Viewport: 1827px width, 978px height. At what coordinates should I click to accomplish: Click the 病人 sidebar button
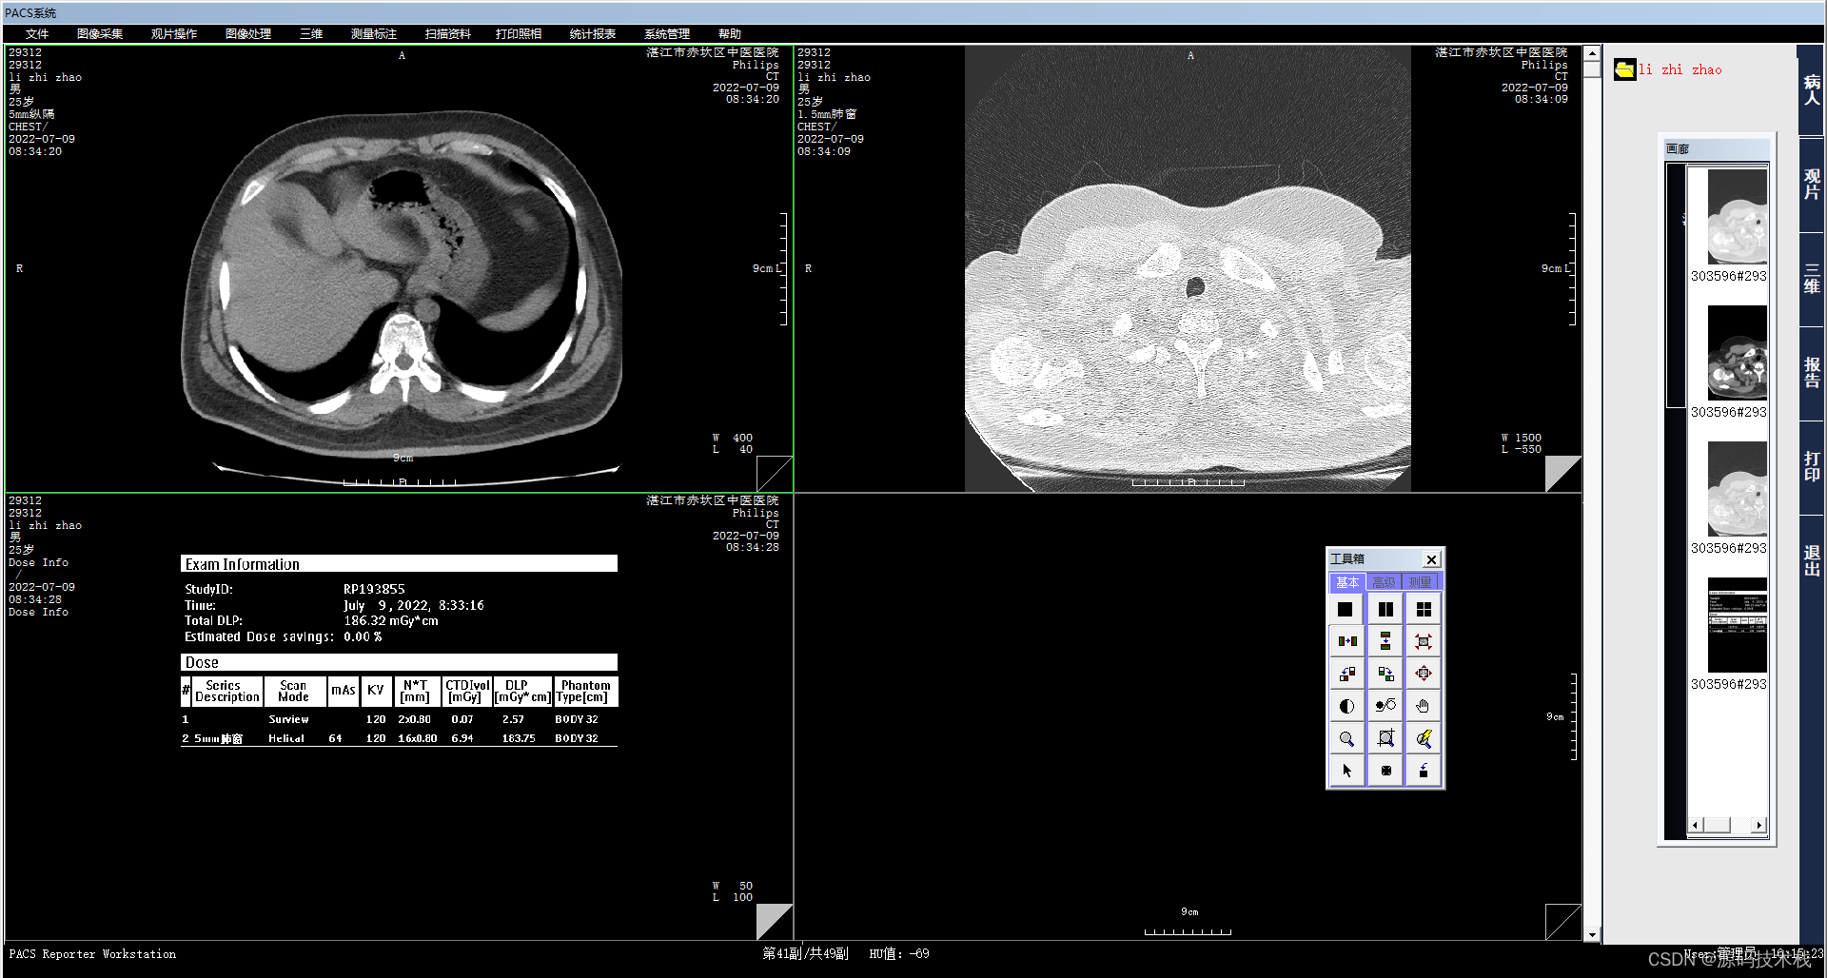coord(1812,90)
